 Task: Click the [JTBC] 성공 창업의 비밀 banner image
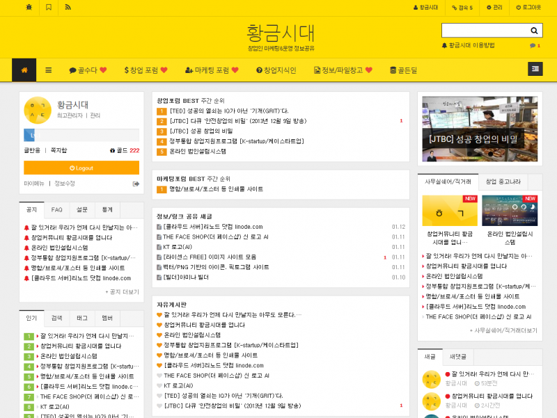pyautogui.click(x=480, y=129)
